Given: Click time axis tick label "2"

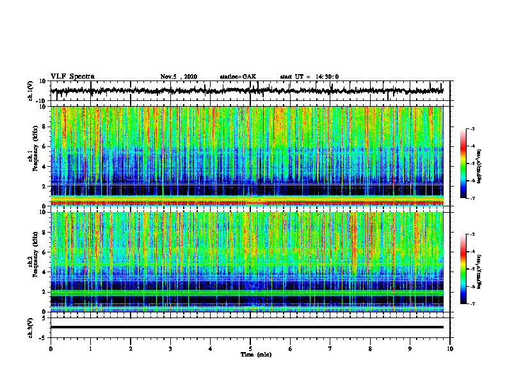Looking at the screenshot, I should click(x=131, y=349).
